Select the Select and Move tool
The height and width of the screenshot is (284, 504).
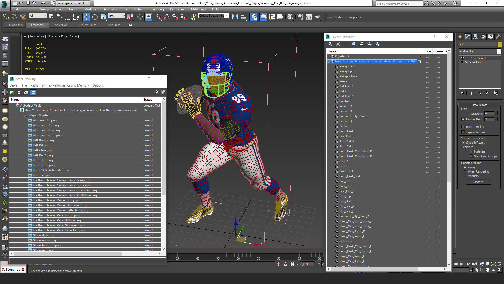pos(86,17)
